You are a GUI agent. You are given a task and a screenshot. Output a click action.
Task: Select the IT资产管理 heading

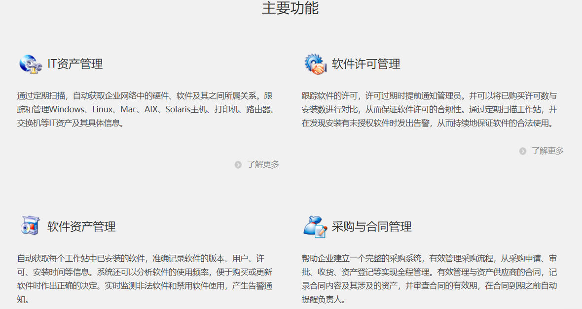click(x=75, y=64)
